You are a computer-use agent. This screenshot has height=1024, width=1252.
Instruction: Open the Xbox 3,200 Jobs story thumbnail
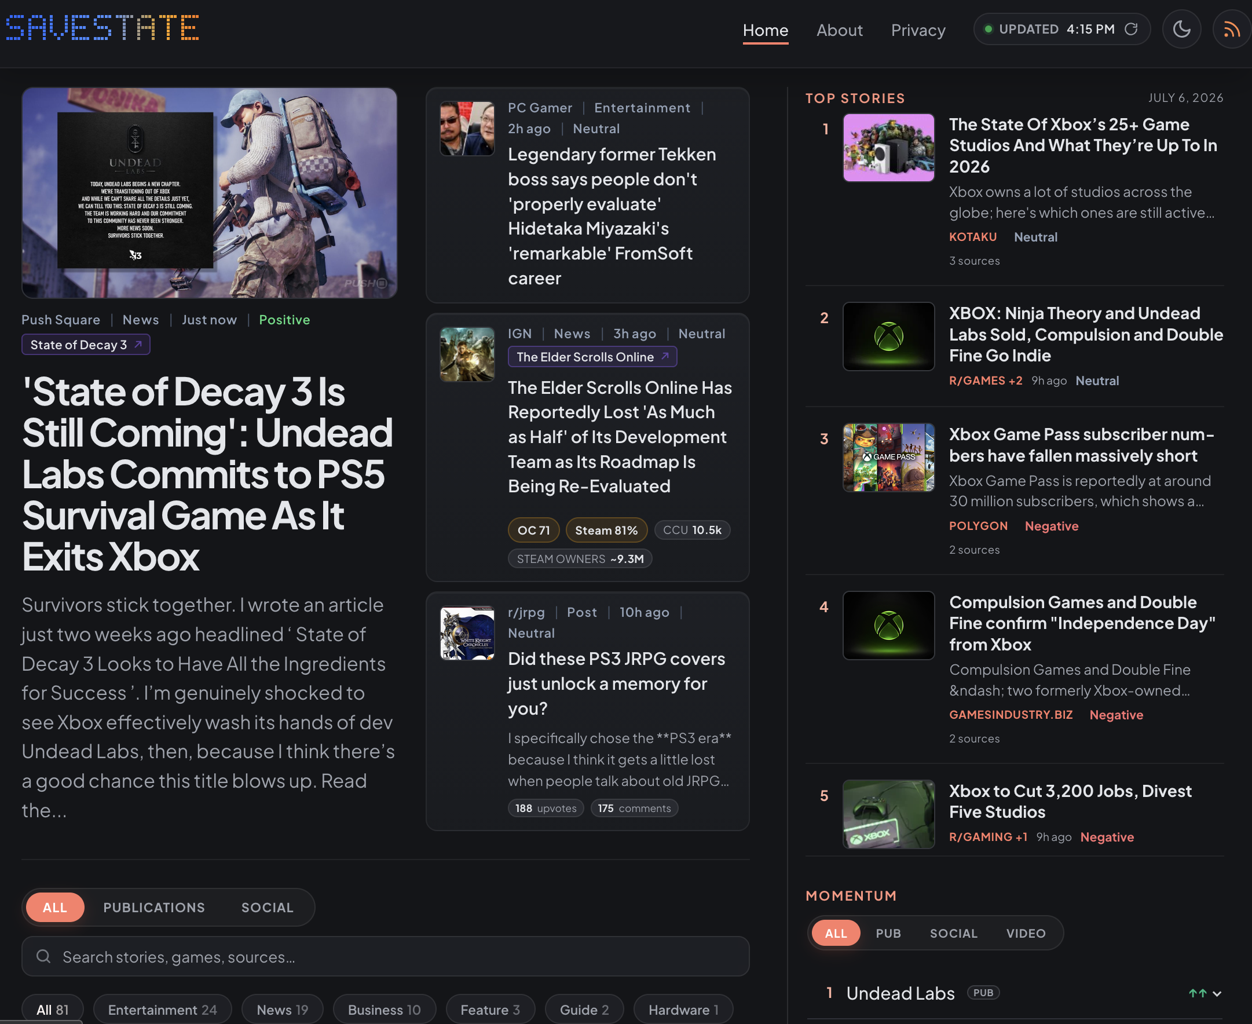point(888,814)
